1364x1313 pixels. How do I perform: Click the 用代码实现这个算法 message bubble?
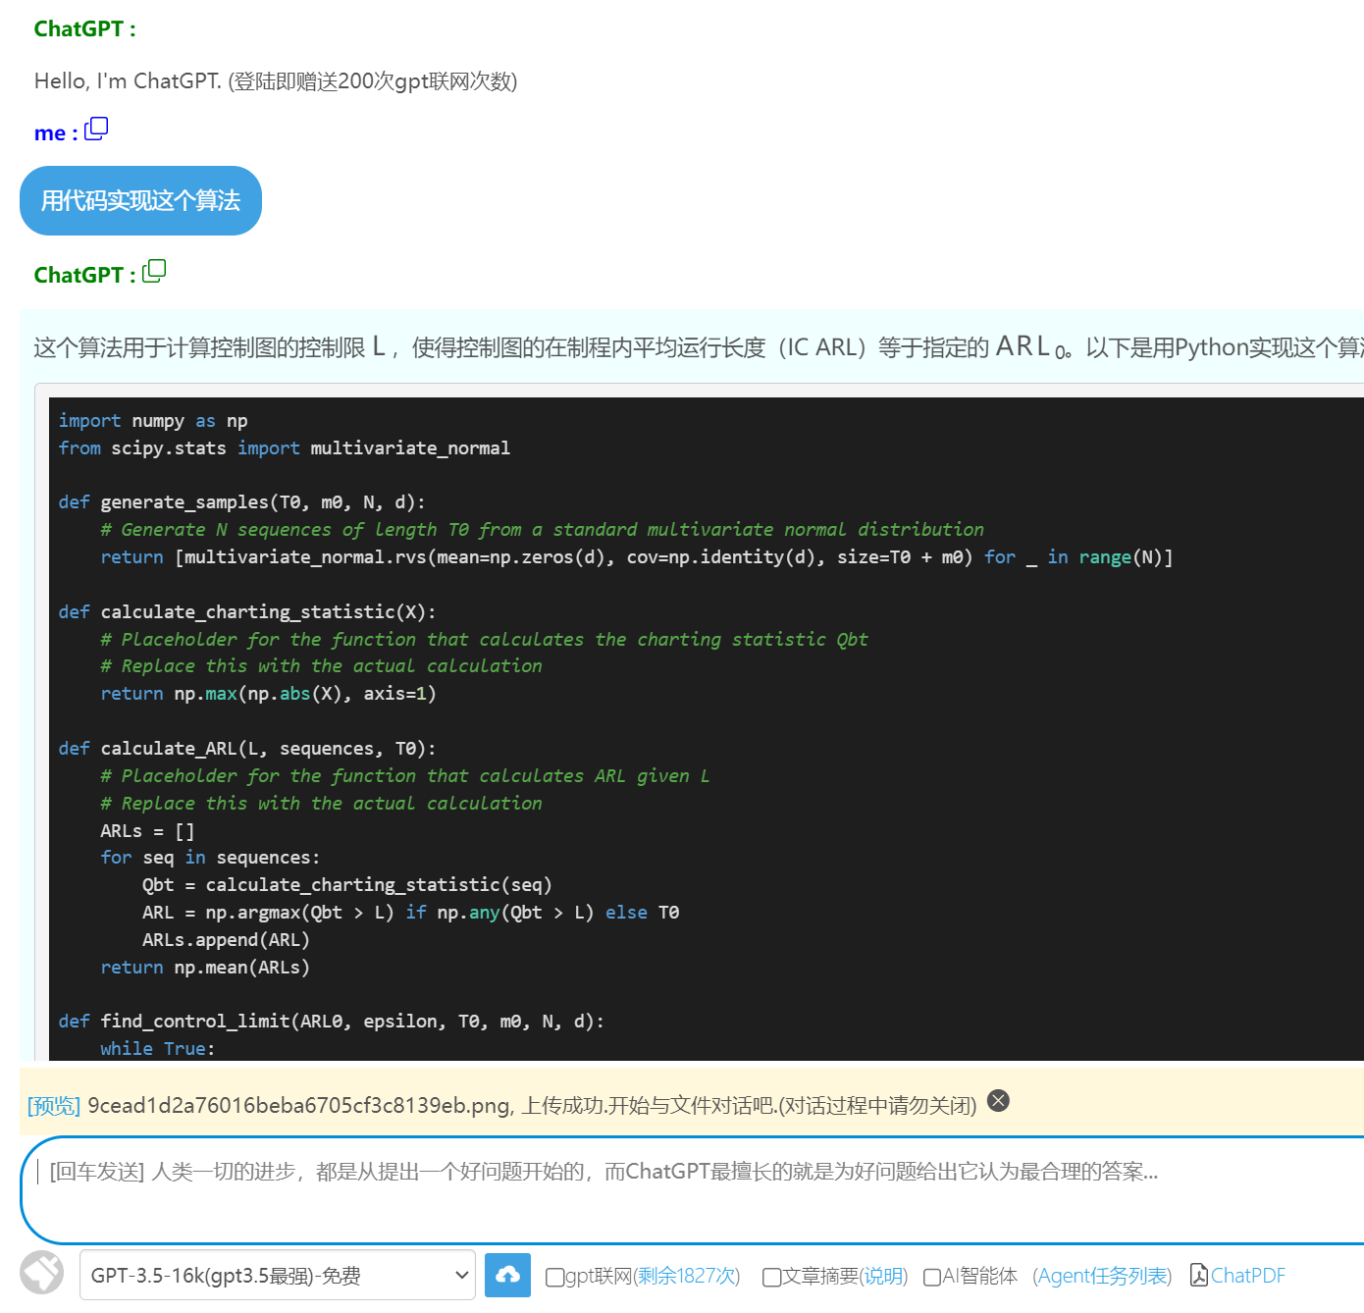pos(140,200)
